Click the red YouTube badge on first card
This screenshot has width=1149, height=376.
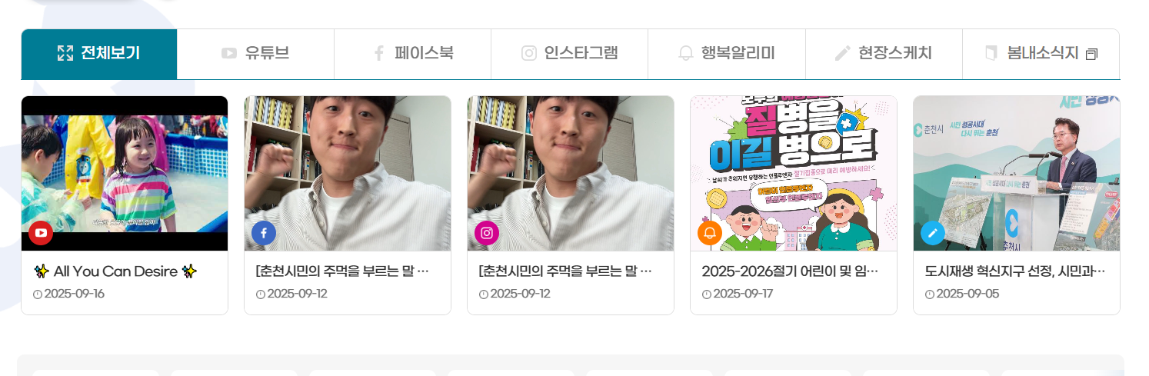tap(41, 232)
